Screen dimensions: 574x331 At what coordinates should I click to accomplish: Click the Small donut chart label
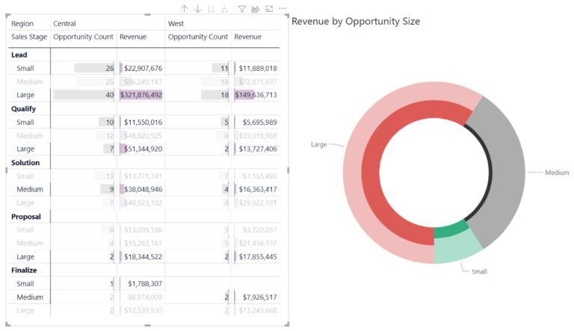(x=479, y=272)
